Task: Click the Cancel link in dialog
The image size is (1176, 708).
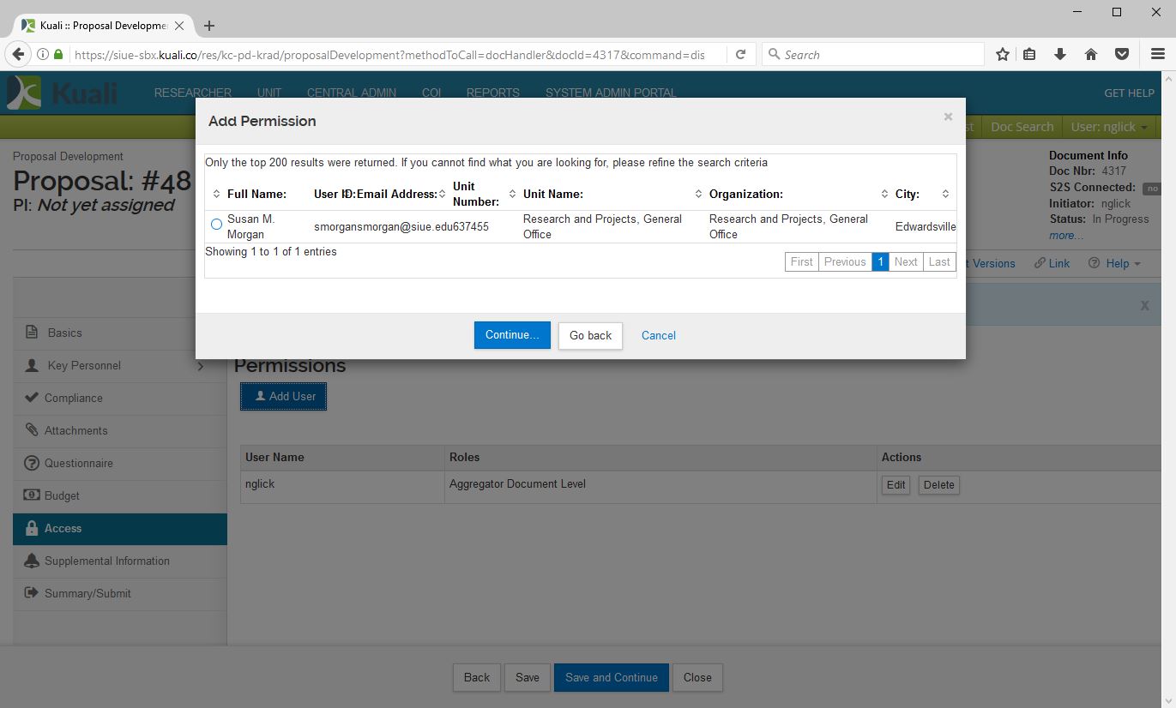Action: [x=658, y=335]
